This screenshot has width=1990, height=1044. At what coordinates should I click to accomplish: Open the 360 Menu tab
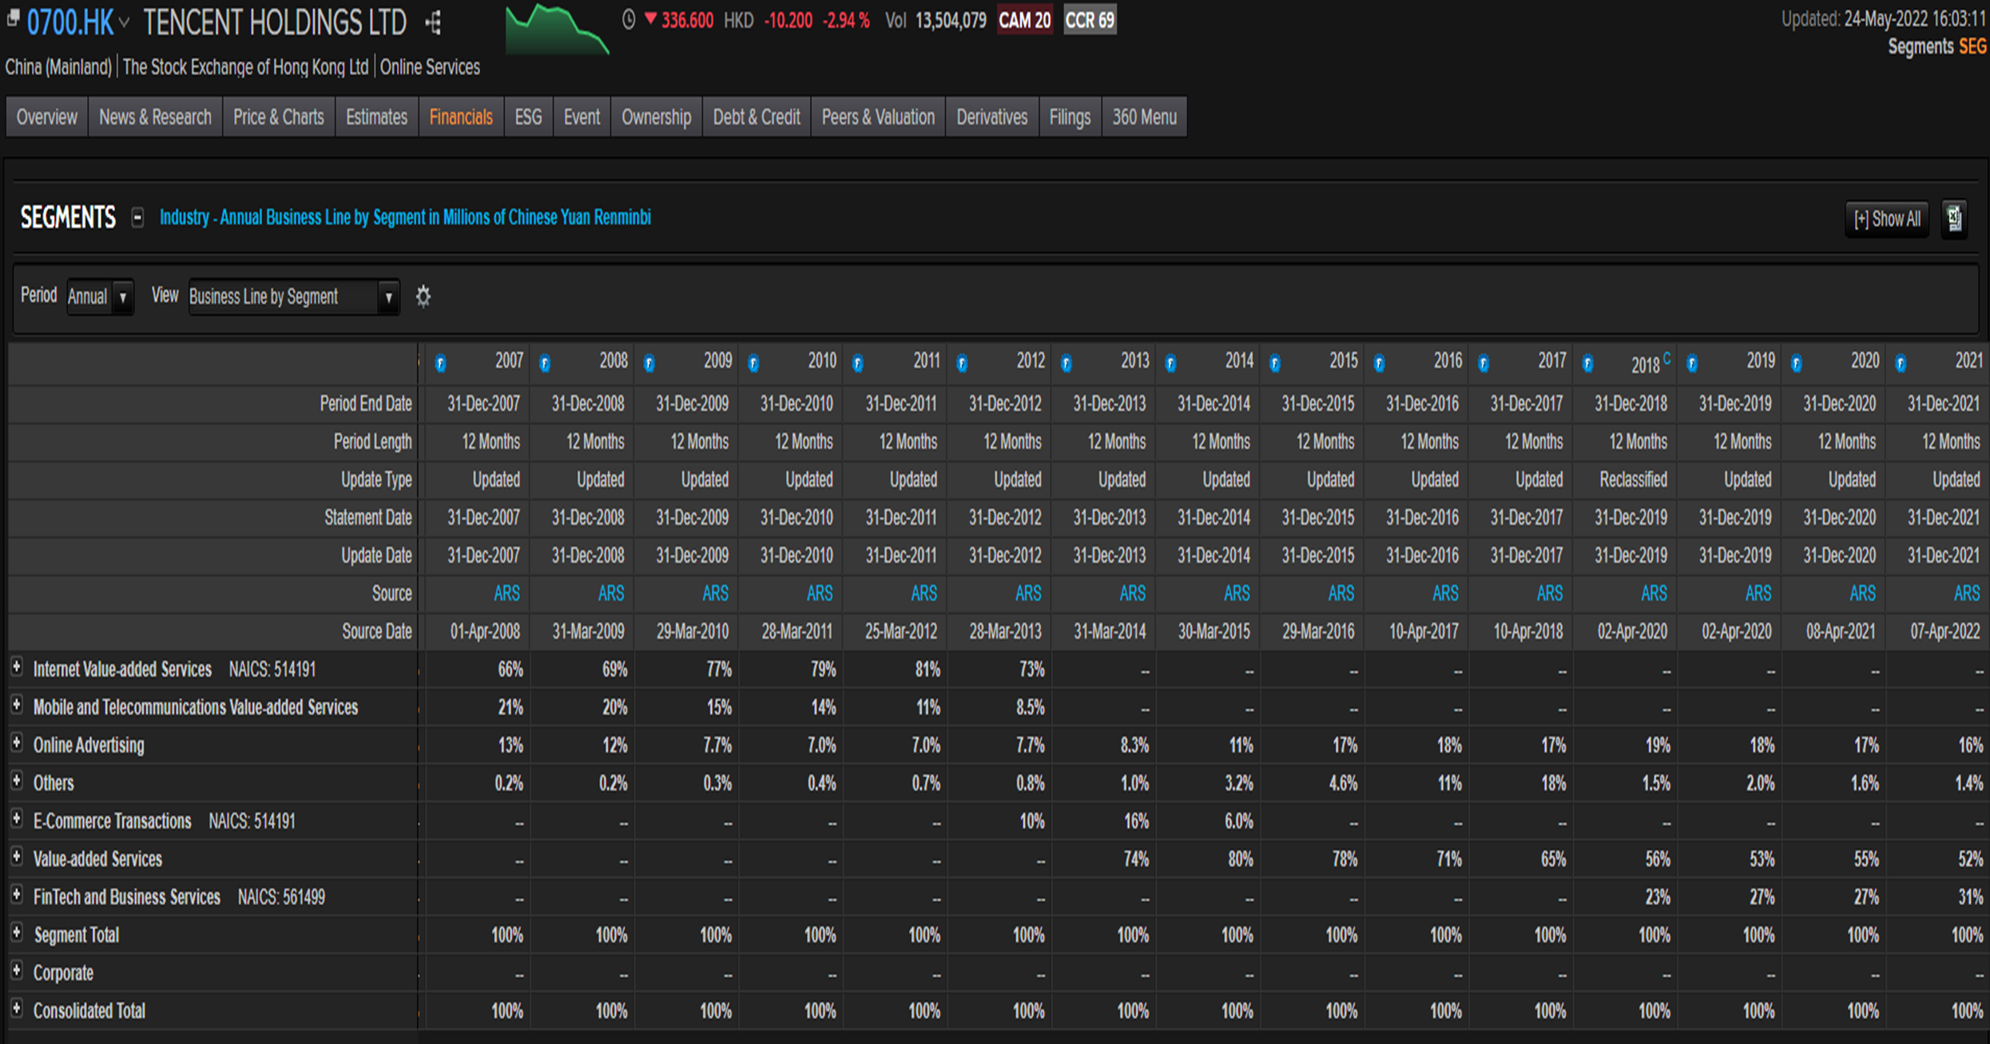[x=1145, y=117]
